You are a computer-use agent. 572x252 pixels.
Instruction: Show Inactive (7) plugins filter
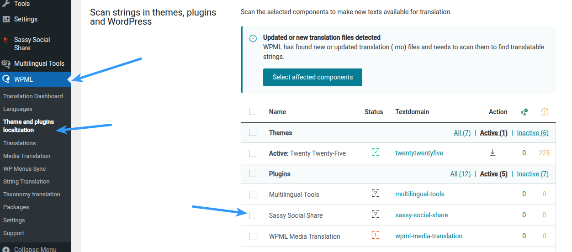533,174
